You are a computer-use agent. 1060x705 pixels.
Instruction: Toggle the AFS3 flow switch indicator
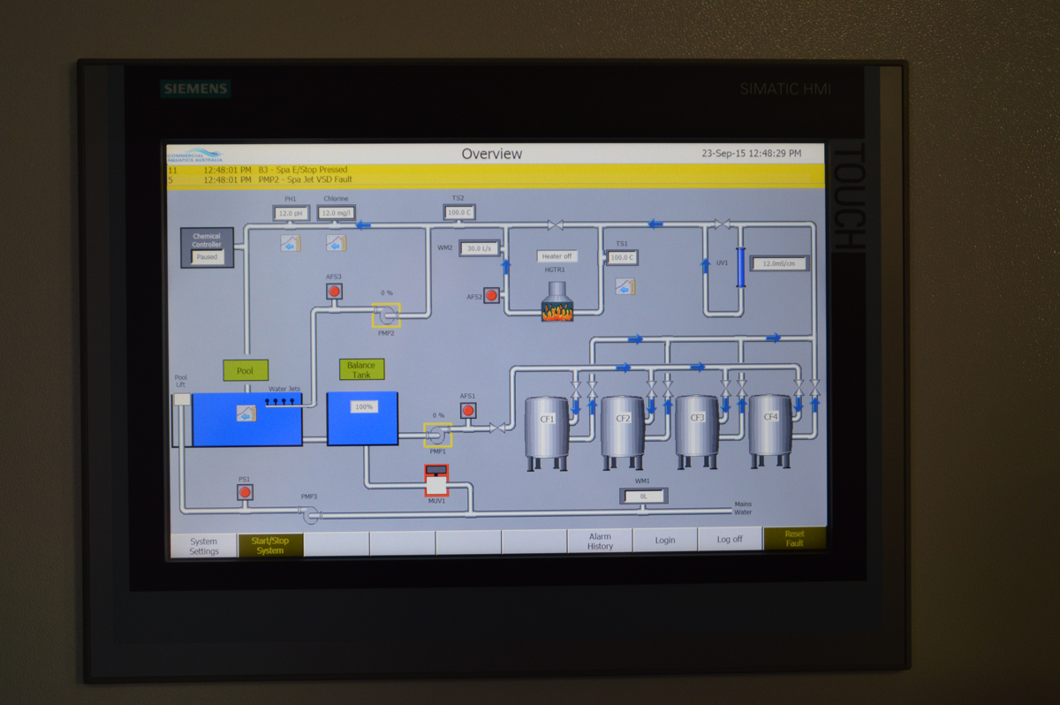[334, 292]
